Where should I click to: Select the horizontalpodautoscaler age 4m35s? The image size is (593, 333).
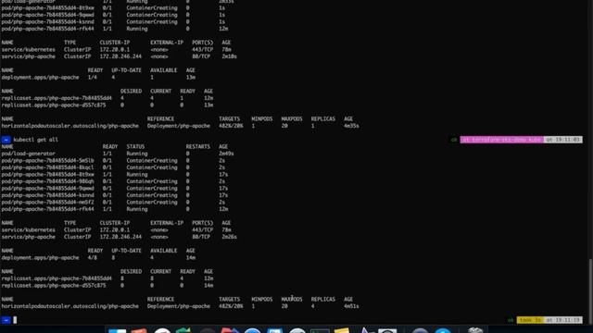coord(351,126)
